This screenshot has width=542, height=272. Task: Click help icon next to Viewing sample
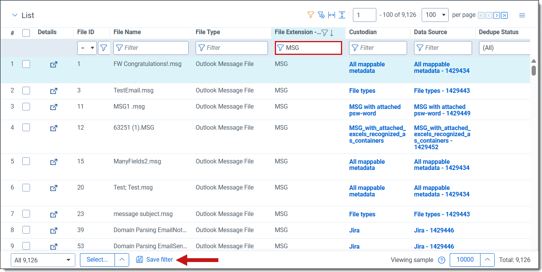[442, 260]
